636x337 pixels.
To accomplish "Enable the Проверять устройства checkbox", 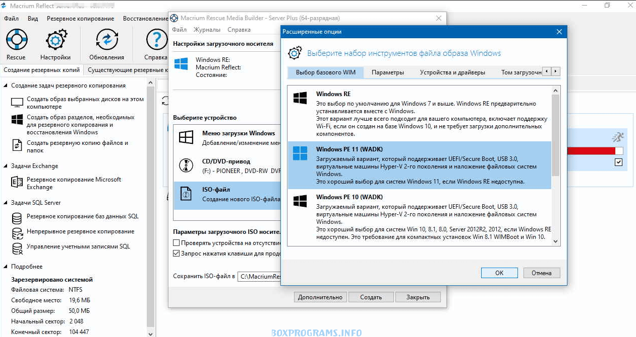I will point(177,243).
